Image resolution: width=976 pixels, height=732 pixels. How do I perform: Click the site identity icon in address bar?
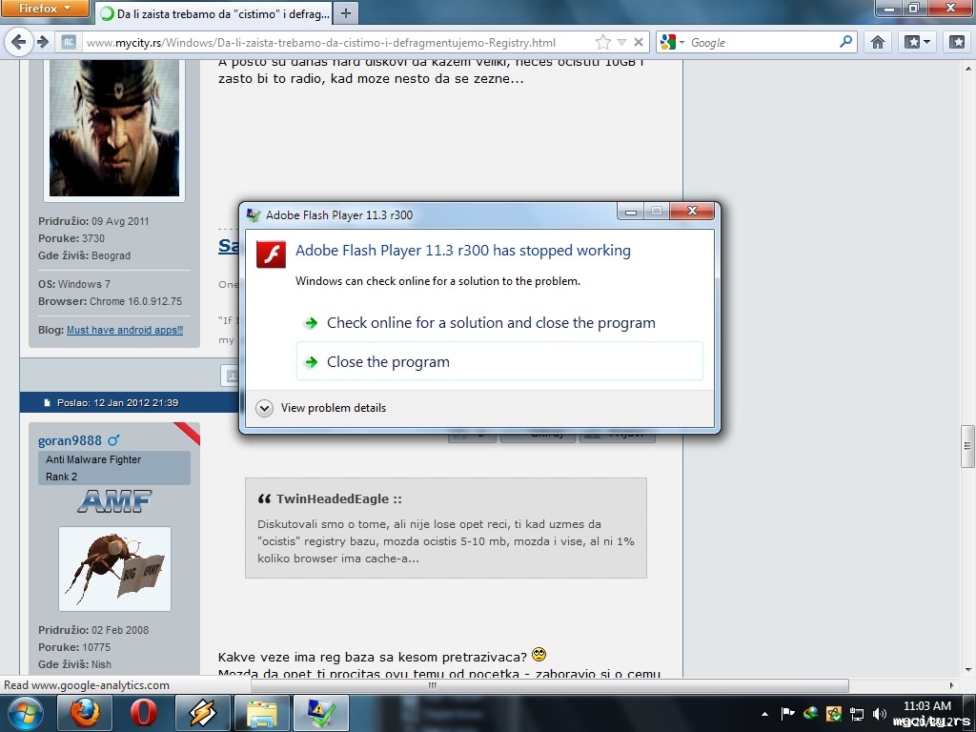point(69,42)
